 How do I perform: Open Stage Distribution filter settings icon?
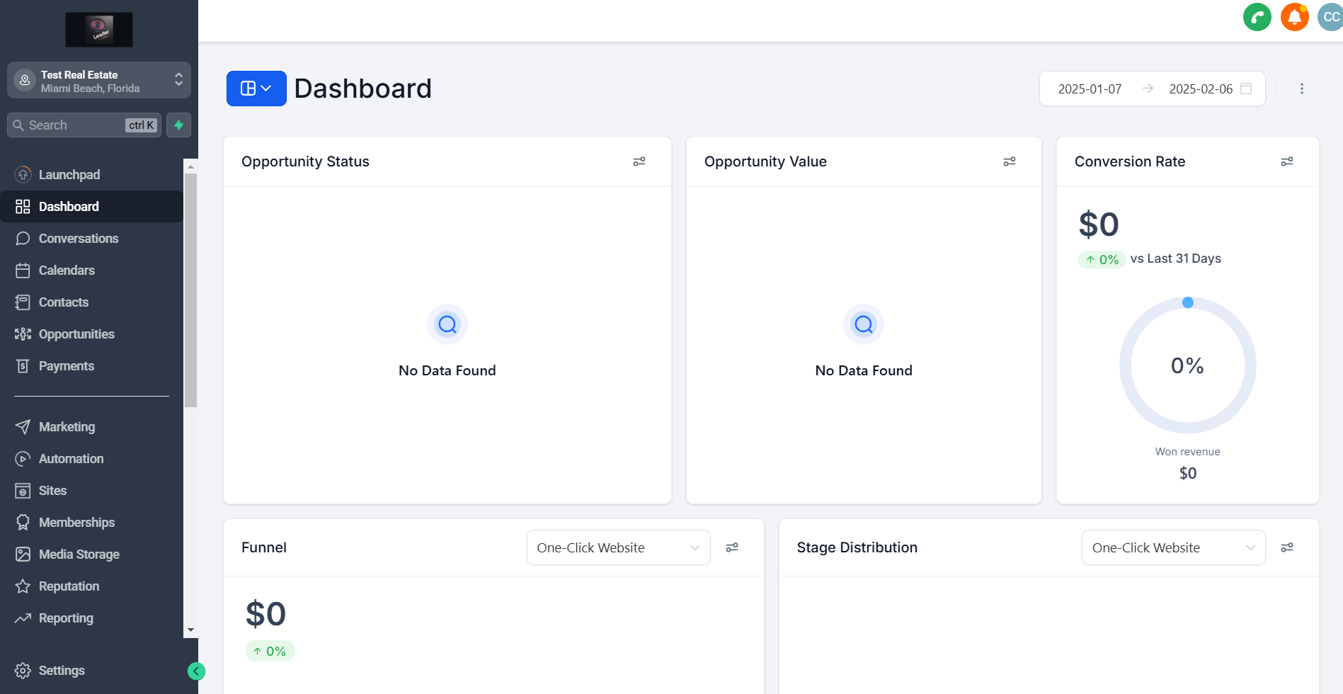pos(1286,547)
